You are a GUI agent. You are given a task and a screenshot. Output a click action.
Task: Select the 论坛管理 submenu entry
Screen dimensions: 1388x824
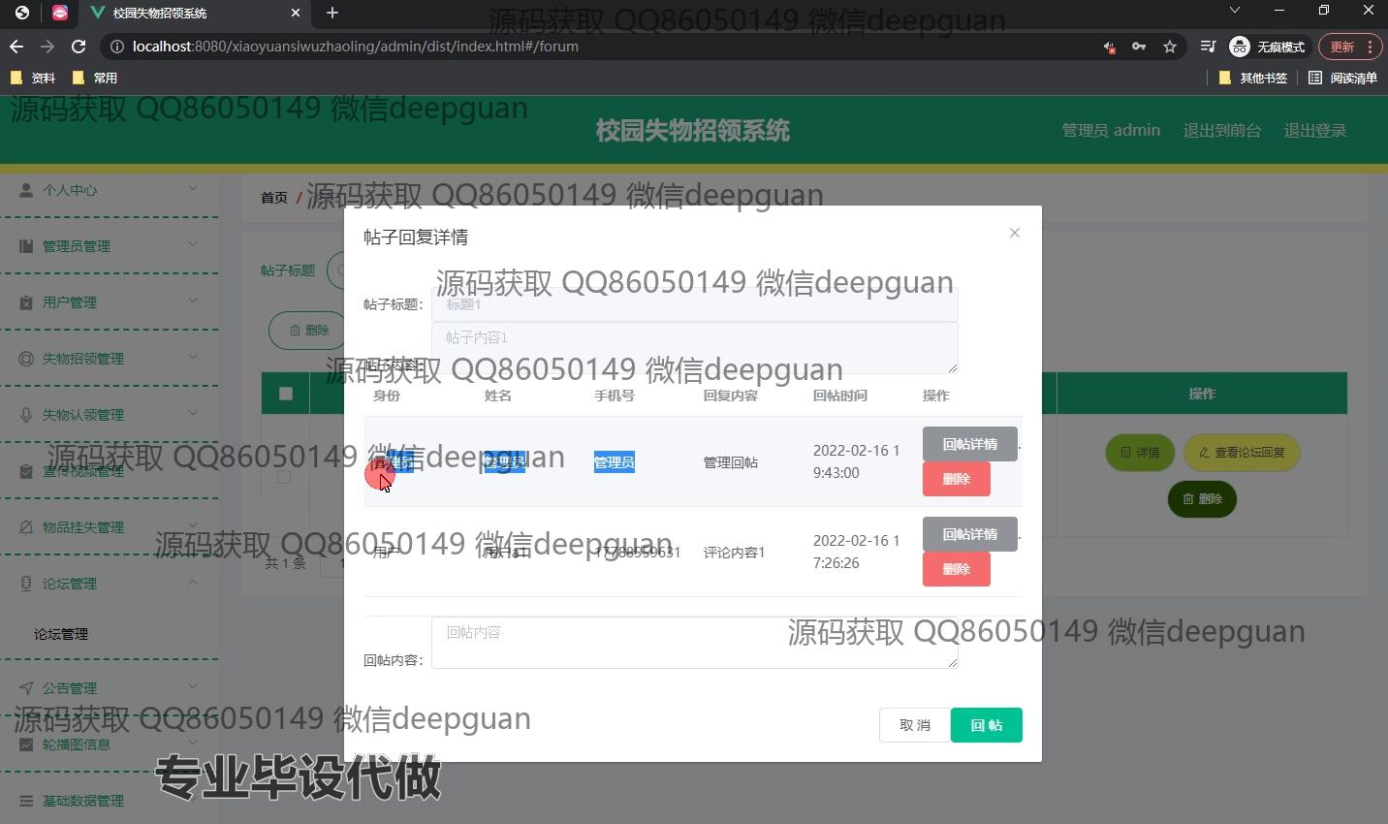pos(60,633)
